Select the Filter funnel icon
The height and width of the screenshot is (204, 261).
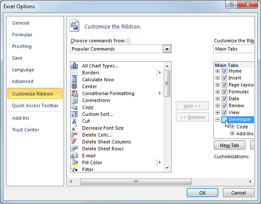(74, 169)
